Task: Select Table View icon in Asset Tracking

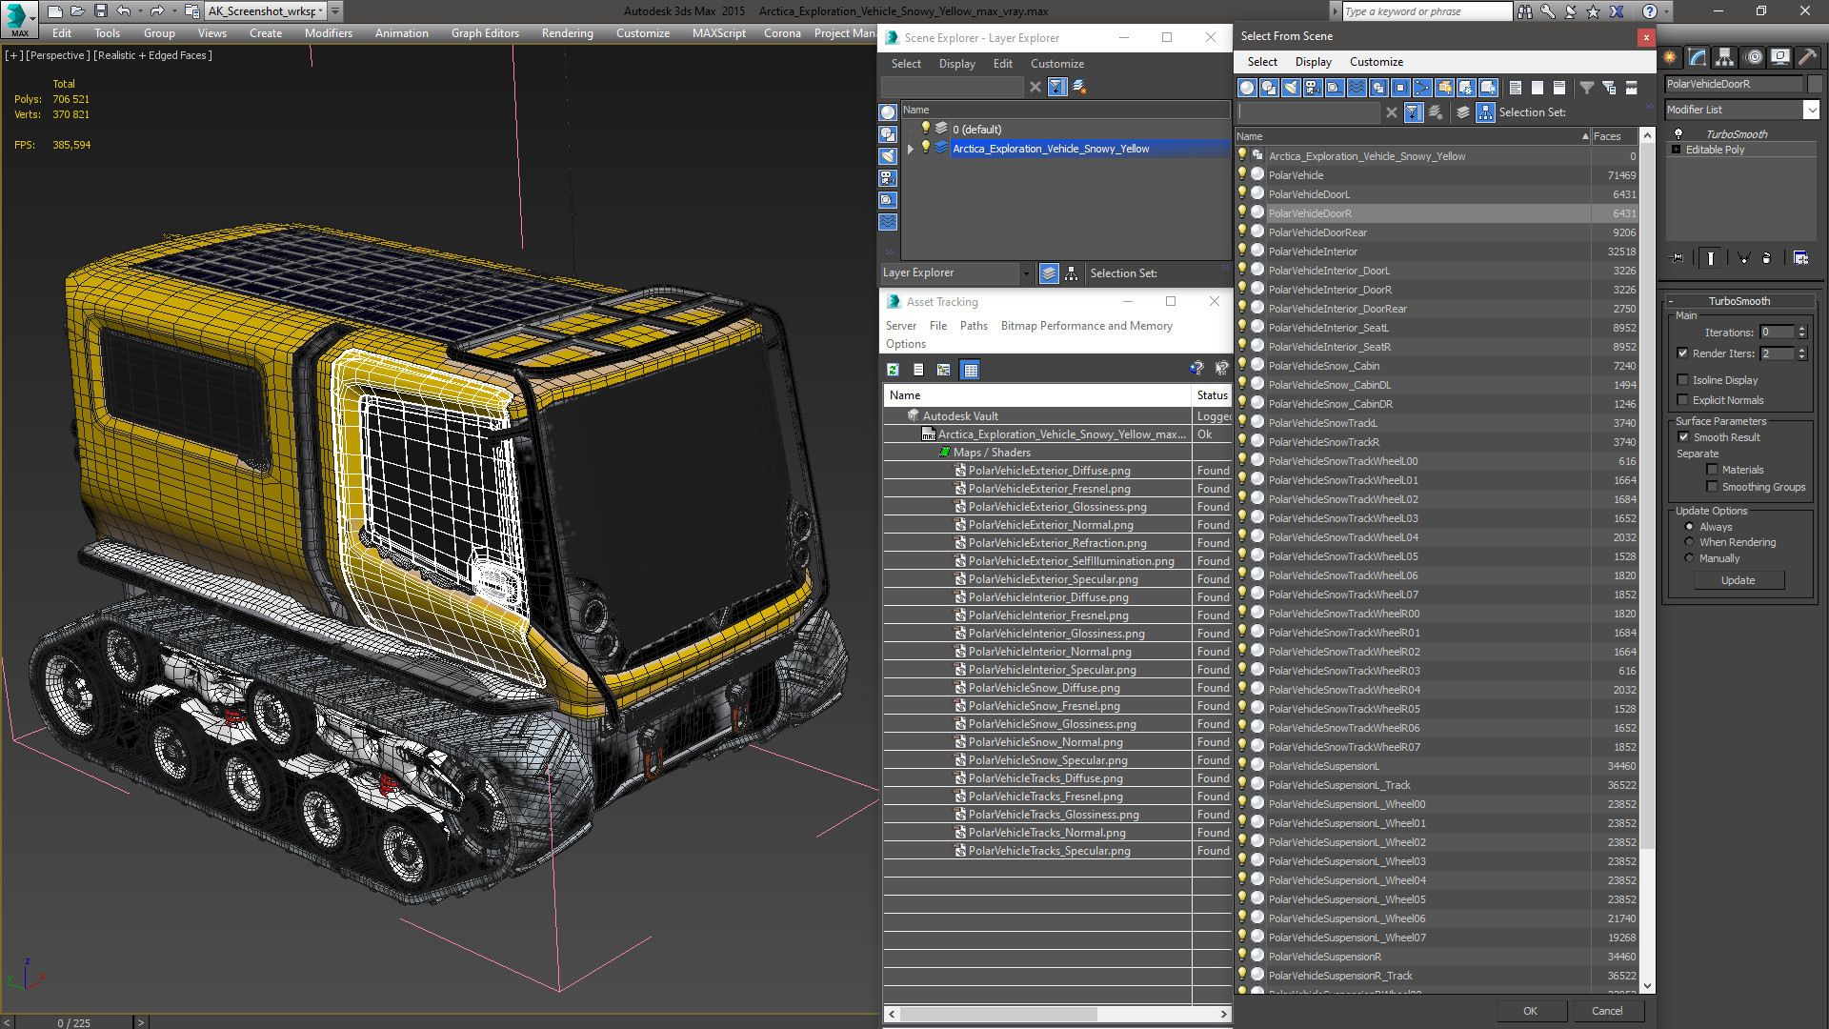Action: [x=970, y=370]
